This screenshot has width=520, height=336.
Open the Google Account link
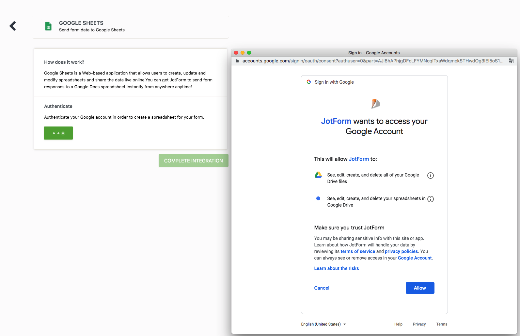pyautogui.click(x=415, y=258)
